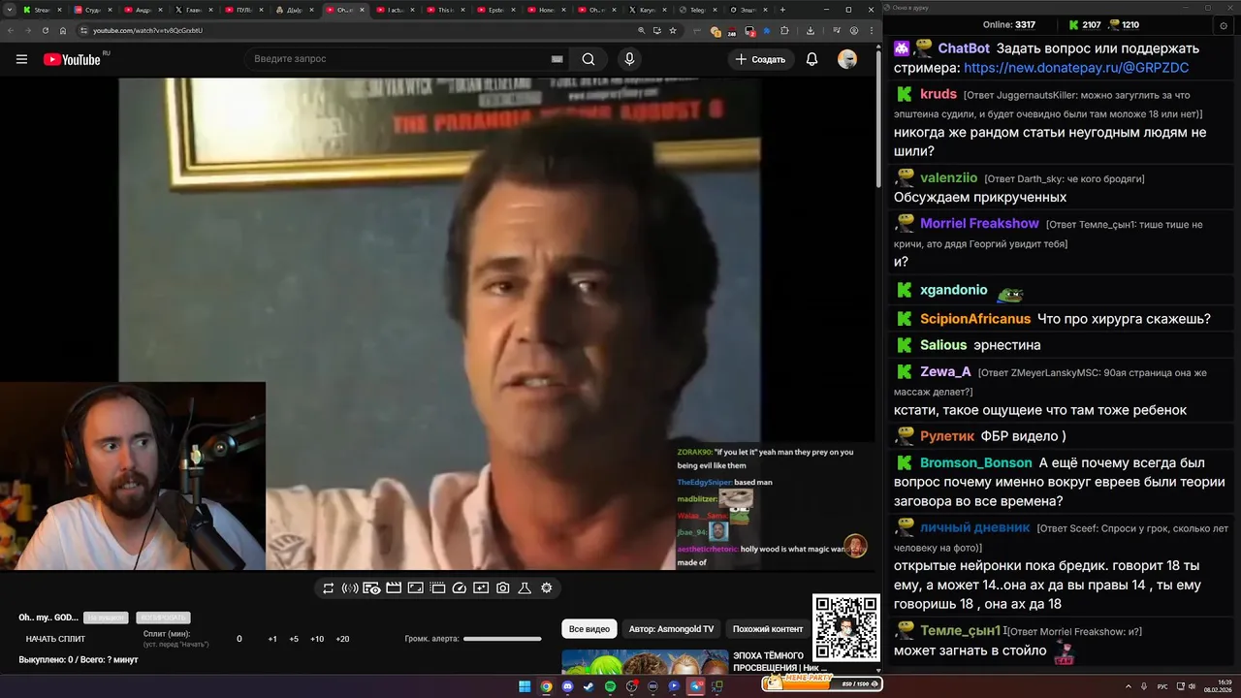Image resolution: width=1241 pixels, height=698 pixels.
Task: Open Chrome from the Windows taskbar
Action: tap(546, 686)
